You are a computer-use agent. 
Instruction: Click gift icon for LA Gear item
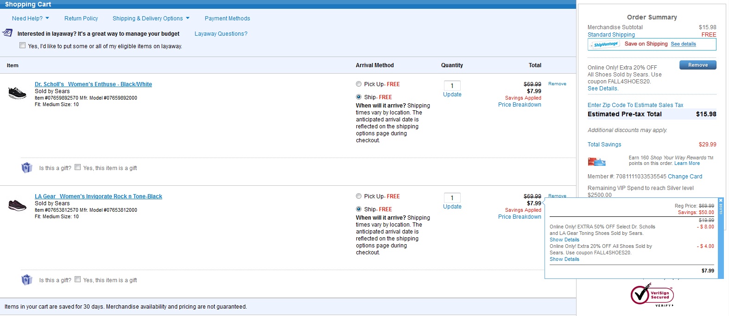point(27,280)
